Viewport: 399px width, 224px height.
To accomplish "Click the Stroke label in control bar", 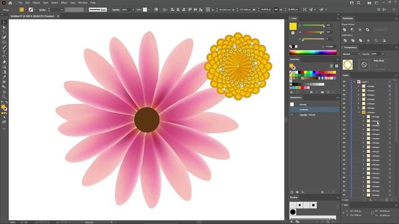I will click(x=42, y=10).
